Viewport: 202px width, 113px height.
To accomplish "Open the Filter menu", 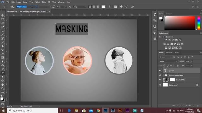I will (x=44, y=2).
